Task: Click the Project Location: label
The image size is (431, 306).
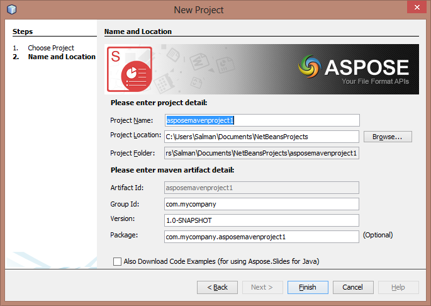Action: coord(135,135)
